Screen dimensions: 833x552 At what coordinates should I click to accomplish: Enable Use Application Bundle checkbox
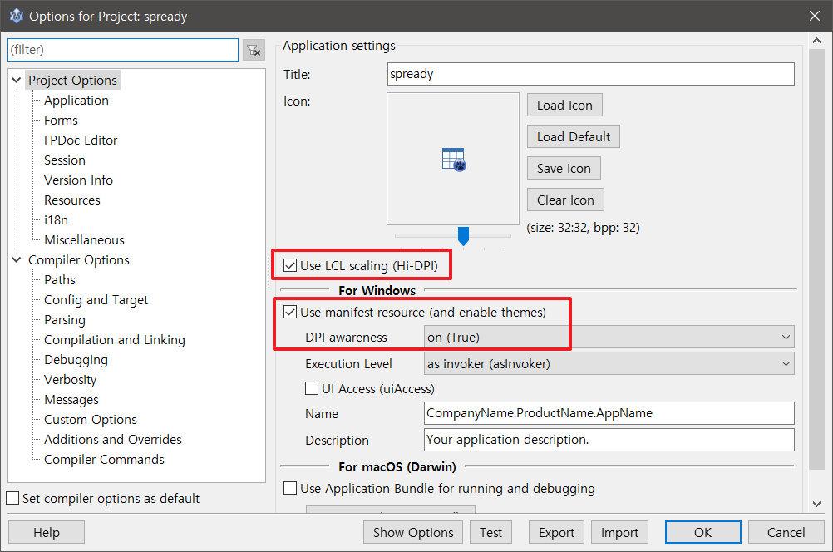pyautogui.click(x=290, y=488)
